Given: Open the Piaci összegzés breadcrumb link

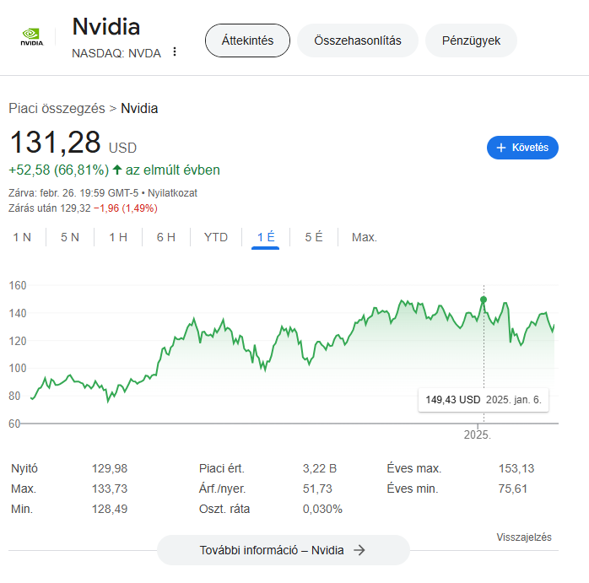Looking at the screenshot, I should click(57, 109).
